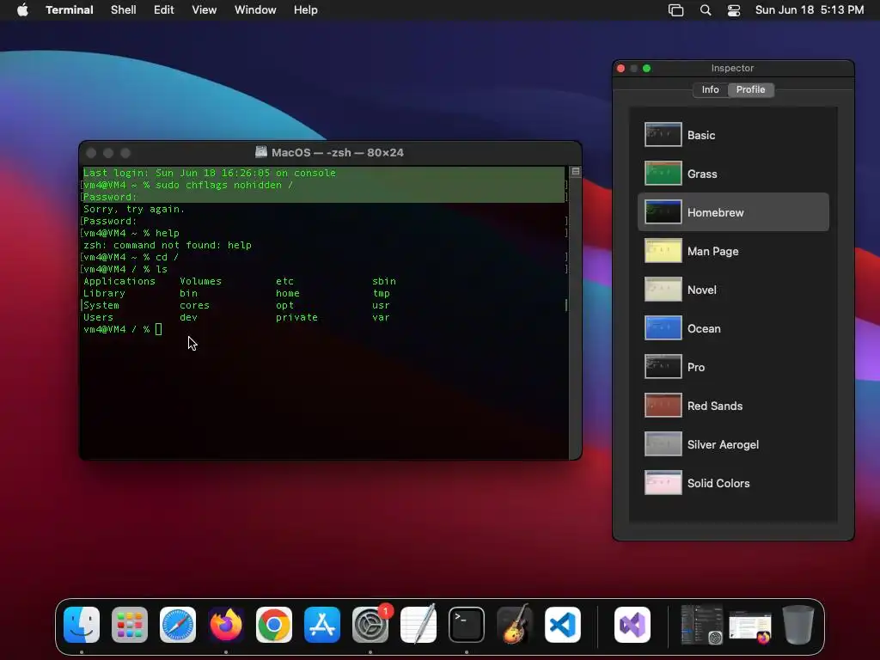
Task: Open the Edit menu
Action: (x=164, y=10)
